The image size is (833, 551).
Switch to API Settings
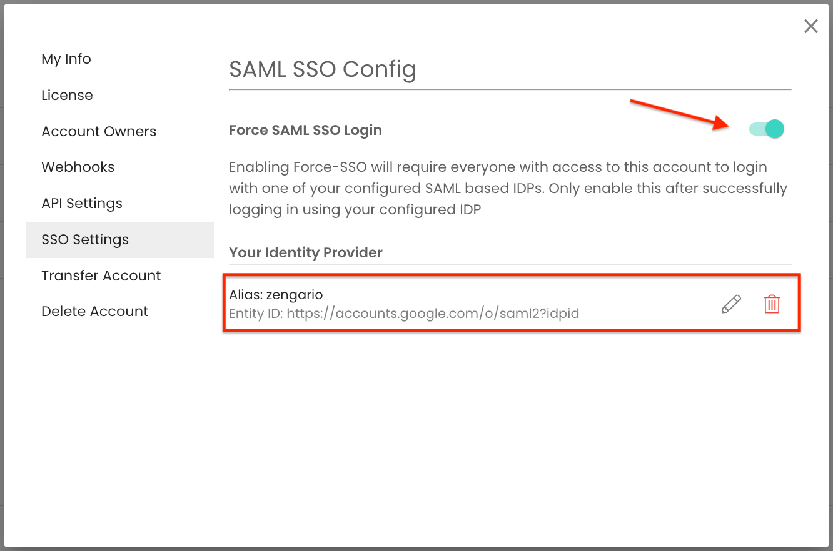[81, 203]
